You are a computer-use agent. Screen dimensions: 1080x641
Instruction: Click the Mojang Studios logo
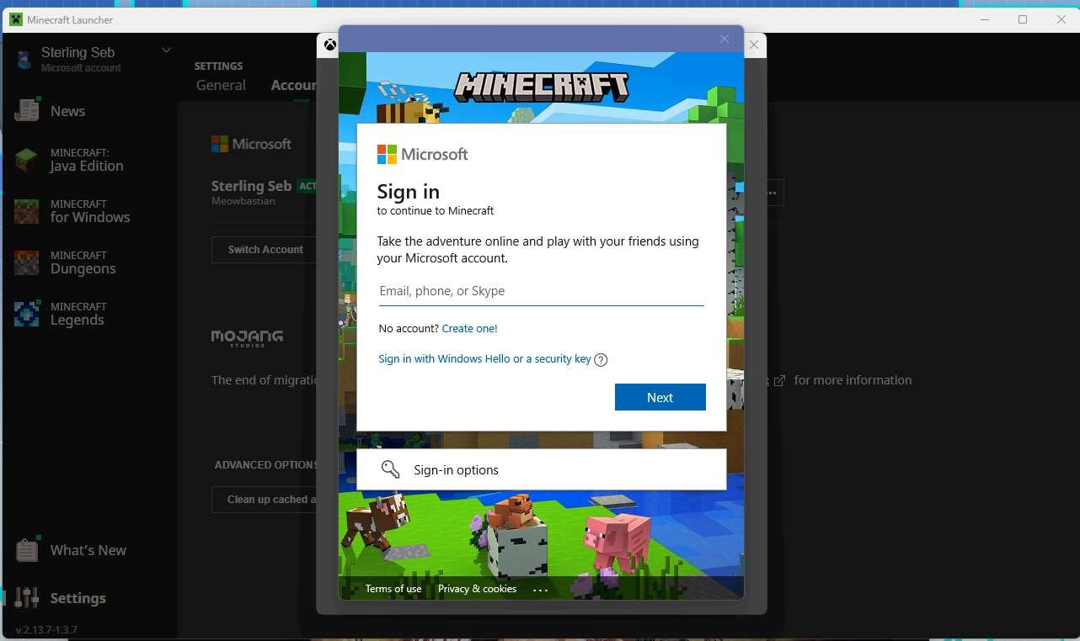point(247,337)
